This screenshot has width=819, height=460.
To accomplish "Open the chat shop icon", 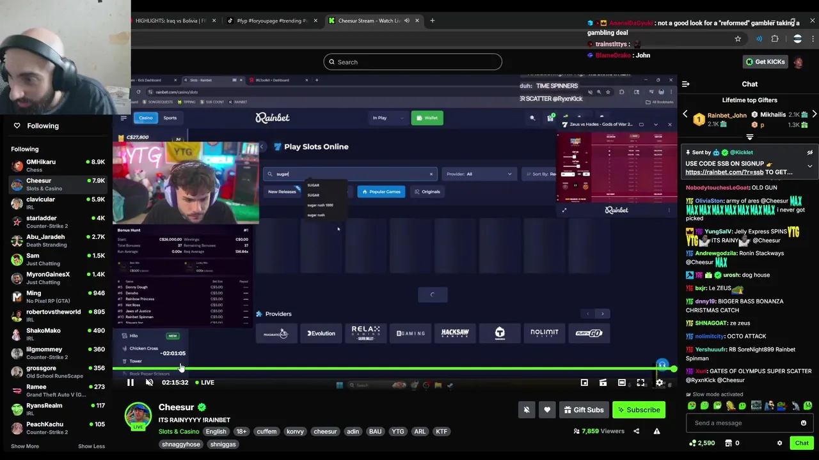I will [x=728, y=443].
